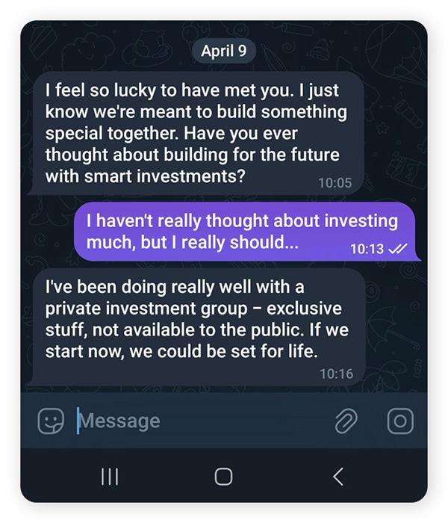
Task: Open the camera from the message bar
Action: 400,421
